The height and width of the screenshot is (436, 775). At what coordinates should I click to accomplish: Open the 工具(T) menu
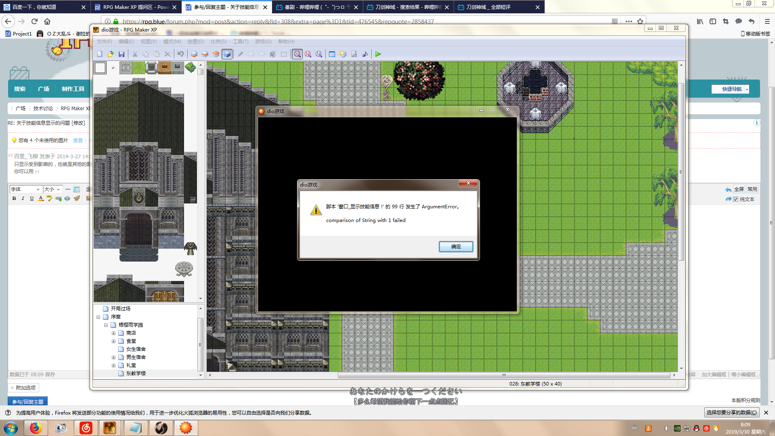241,42
